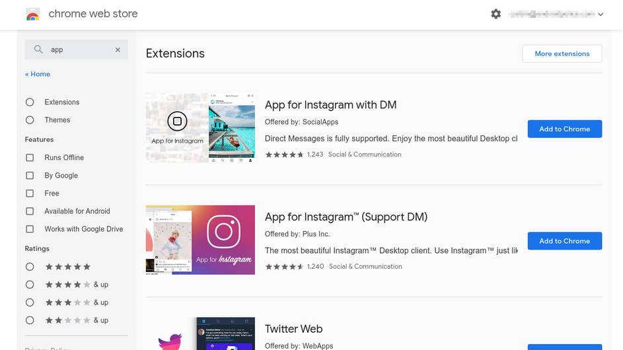
Task: Open App for Instagram (Support DM) thumbnail
Action: (200, 240)
